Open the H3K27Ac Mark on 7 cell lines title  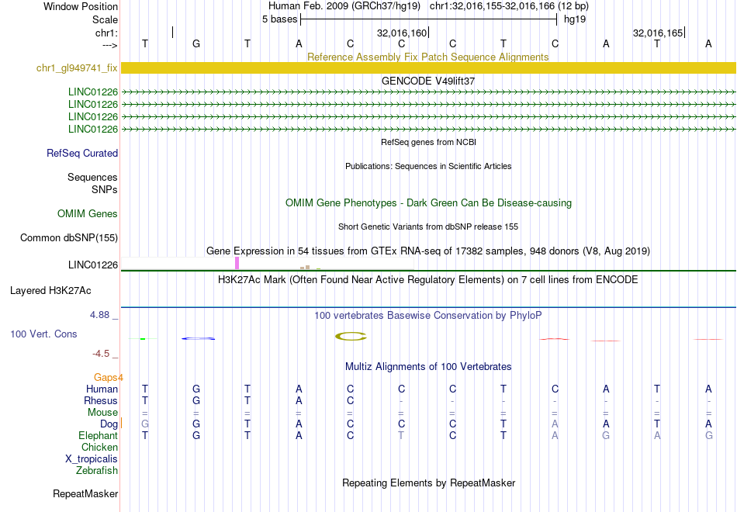[x=427, y=280]
